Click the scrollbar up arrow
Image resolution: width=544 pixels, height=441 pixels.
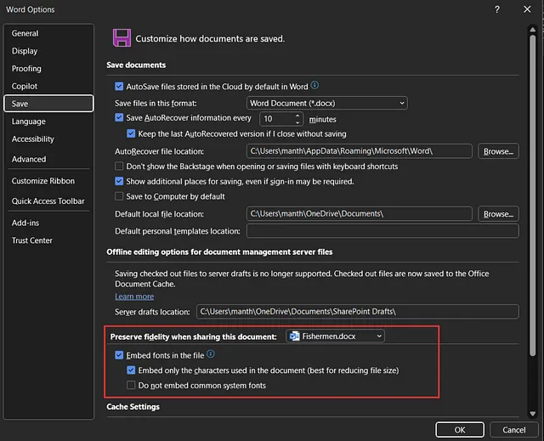533,30
